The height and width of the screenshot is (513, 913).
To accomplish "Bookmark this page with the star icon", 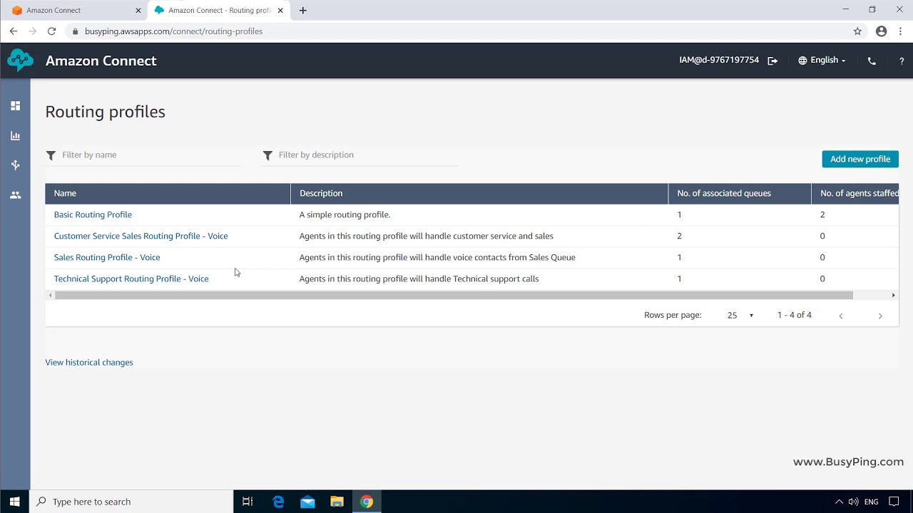I will (x=857, y=31).
